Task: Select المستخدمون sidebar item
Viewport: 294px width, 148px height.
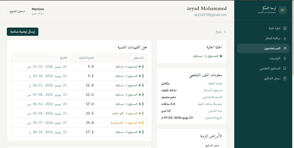Action: coord(263,48)
